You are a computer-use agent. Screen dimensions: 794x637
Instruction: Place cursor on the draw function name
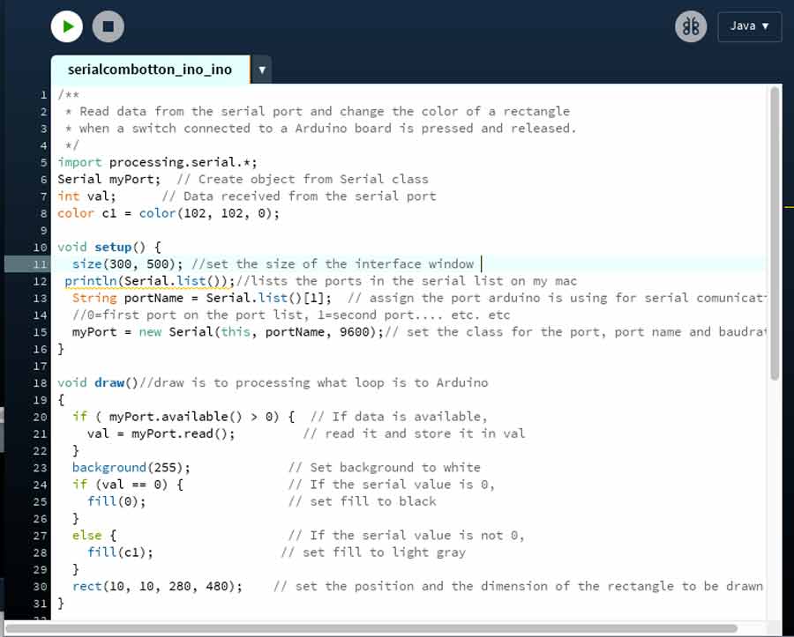click(x=109, y=383)
